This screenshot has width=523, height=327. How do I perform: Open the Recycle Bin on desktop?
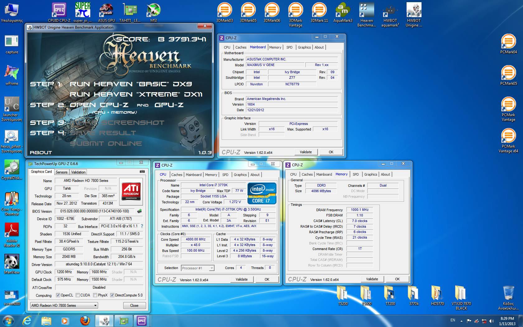point(508,297)
